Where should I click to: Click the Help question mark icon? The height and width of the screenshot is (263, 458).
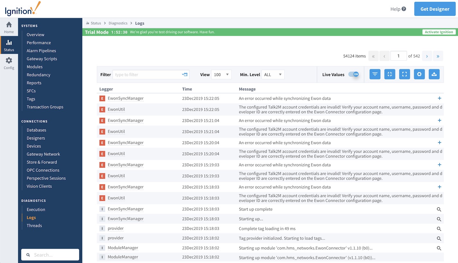[404, 9]
